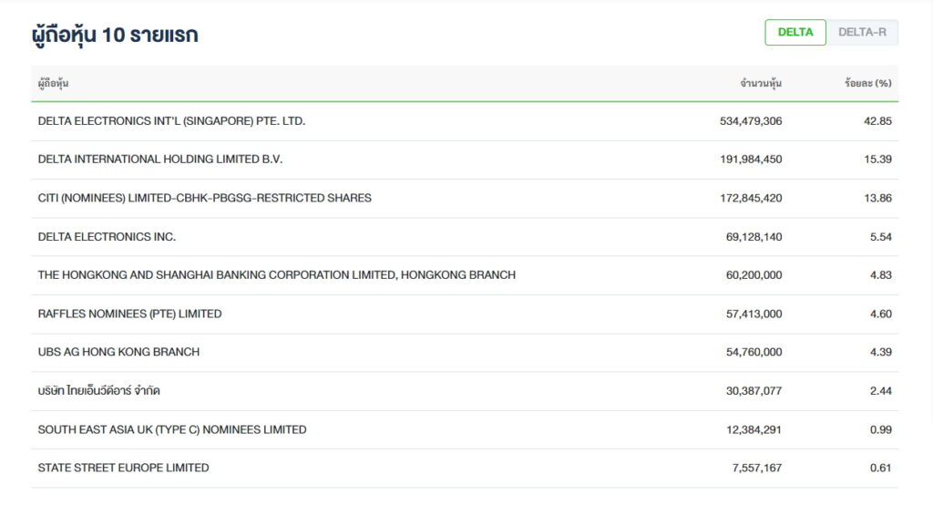Select DELTA ELECTRONICS INT'L (SINGAPORE) PTE. LTD. row name
The image size is (933, 506).
coord(171,121)
